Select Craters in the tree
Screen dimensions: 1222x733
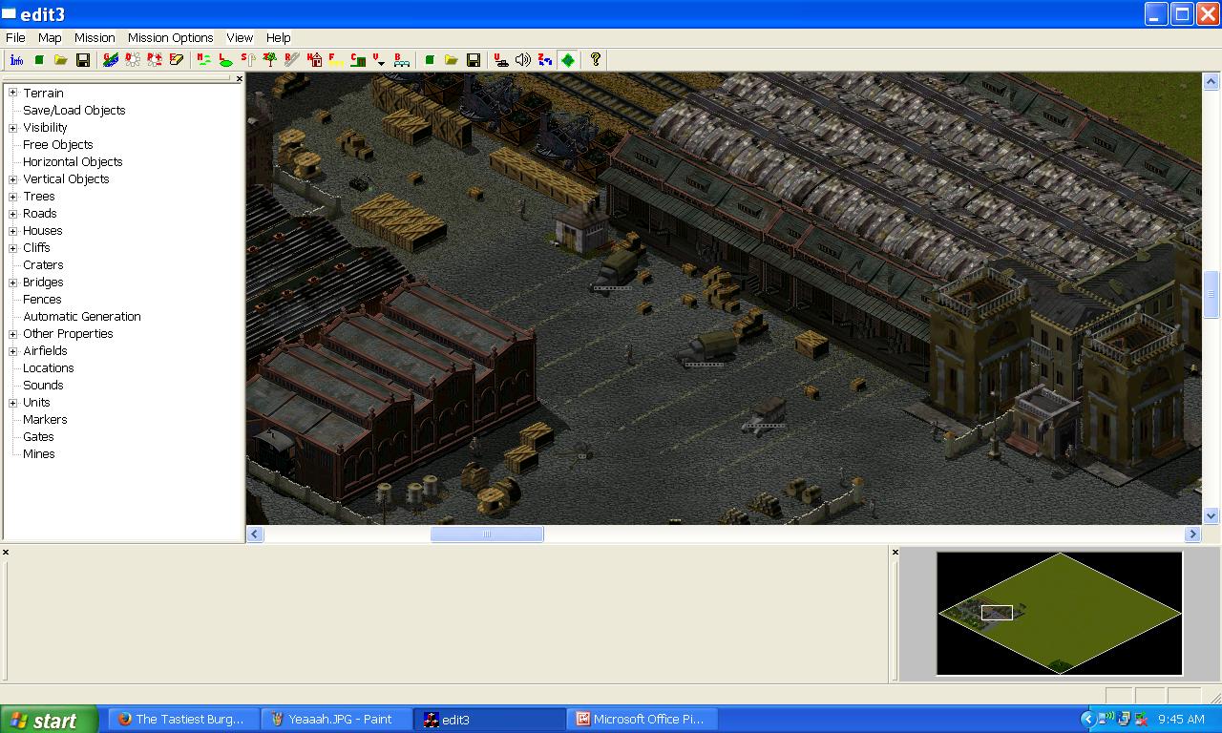(x=43, y=264)
